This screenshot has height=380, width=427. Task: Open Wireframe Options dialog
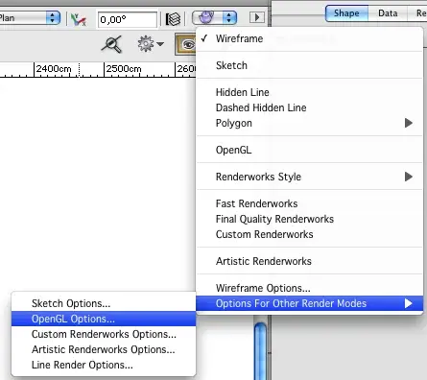(x=309, y=288)
